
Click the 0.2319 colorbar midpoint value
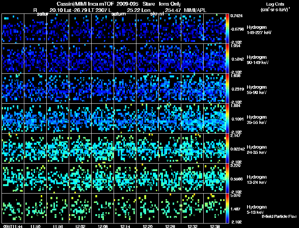point(238,89)
